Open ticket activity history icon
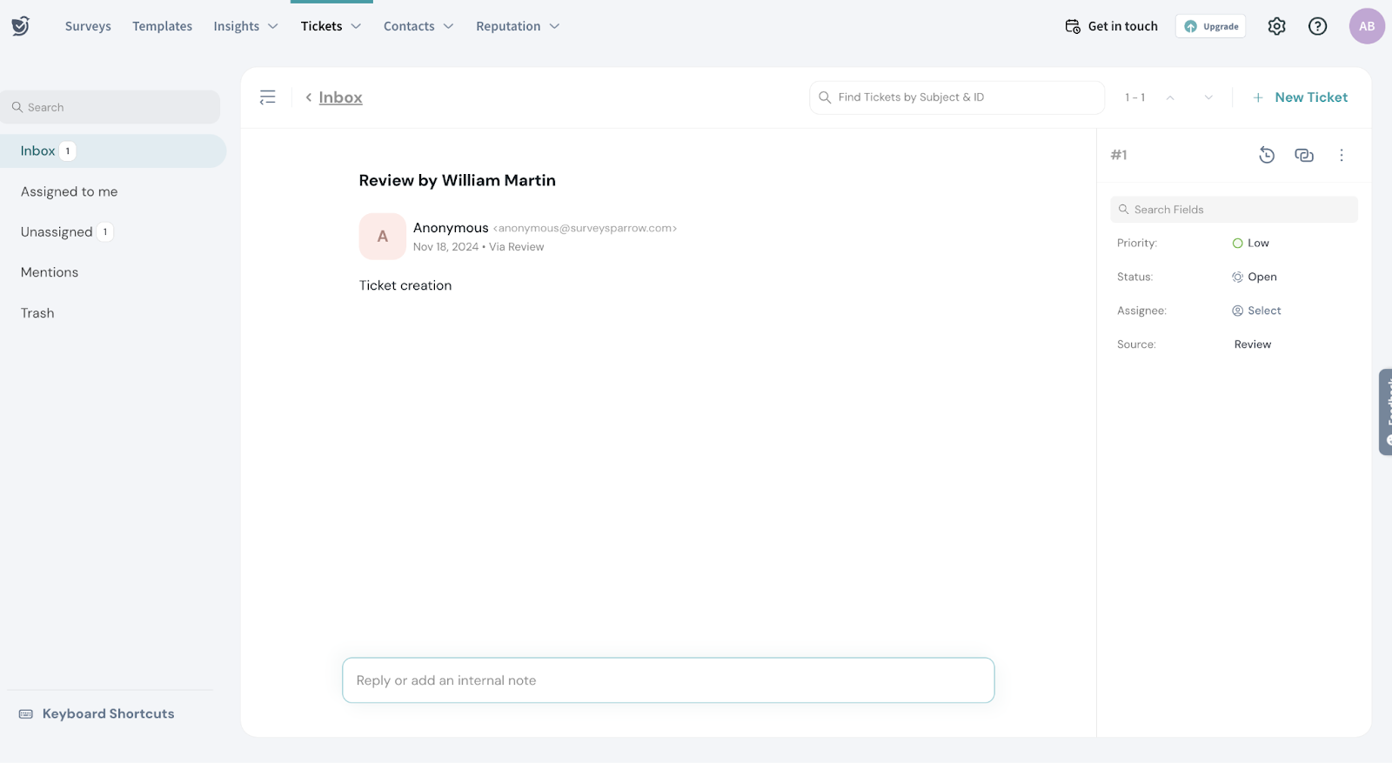Screen dimensions: 1392x763 coord(1267,155)
